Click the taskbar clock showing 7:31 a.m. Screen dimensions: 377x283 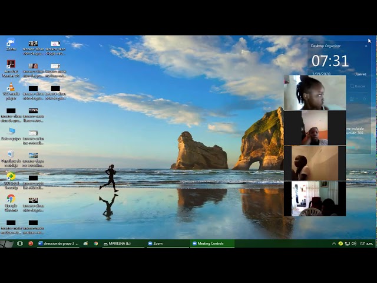tap(366, 243)
